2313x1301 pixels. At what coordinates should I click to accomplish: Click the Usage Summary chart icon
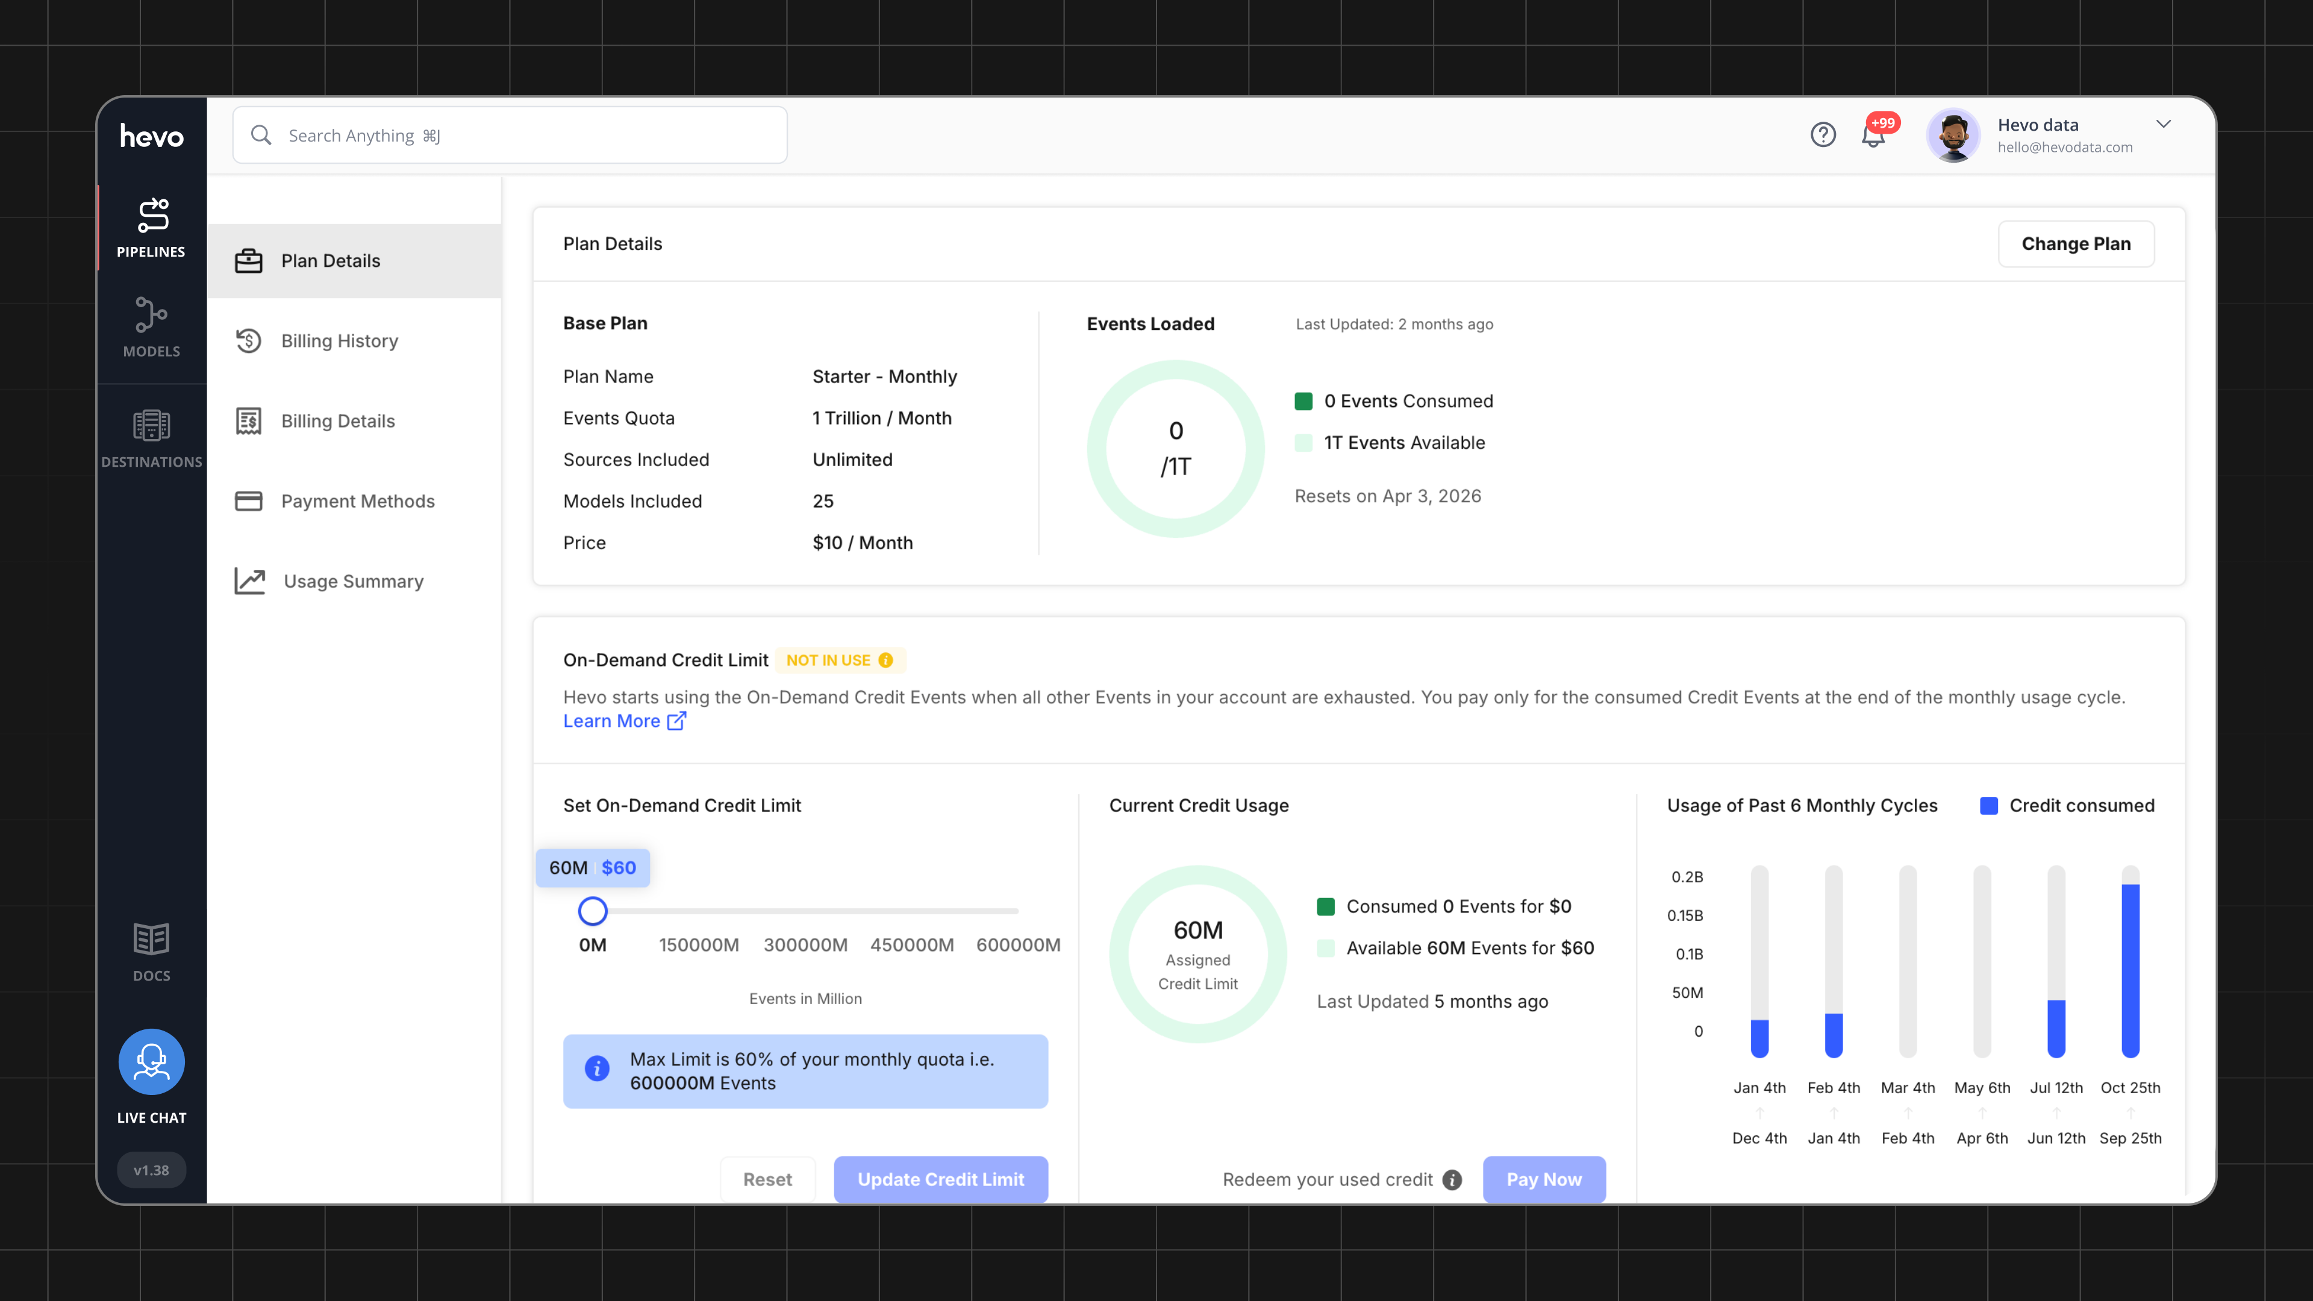pyautogui.click(x=249, y=581)
